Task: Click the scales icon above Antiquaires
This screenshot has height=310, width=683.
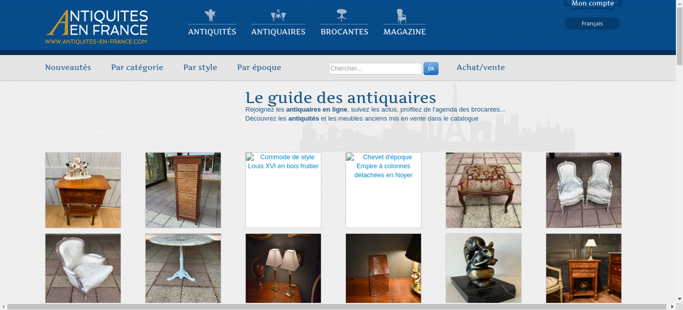Action: click(x=278, y=15)
